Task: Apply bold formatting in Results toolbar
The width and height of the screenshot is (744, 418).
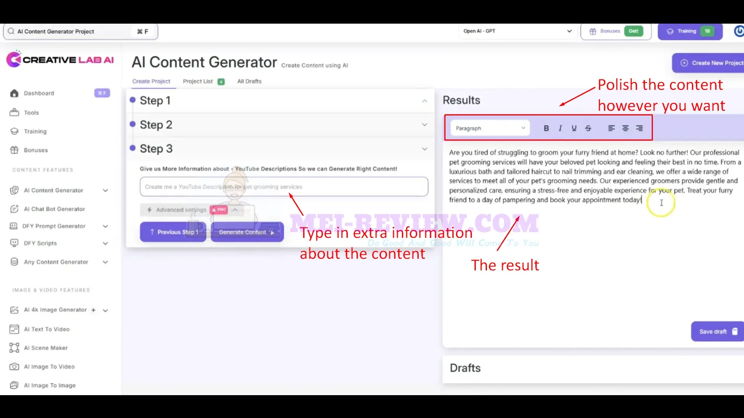Action: pyautogui.click(x=546, y=128)
